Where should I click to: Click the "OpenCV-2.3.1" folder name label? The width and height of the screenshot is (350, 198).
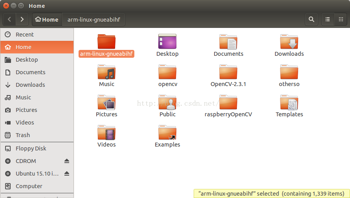point(228,84)
